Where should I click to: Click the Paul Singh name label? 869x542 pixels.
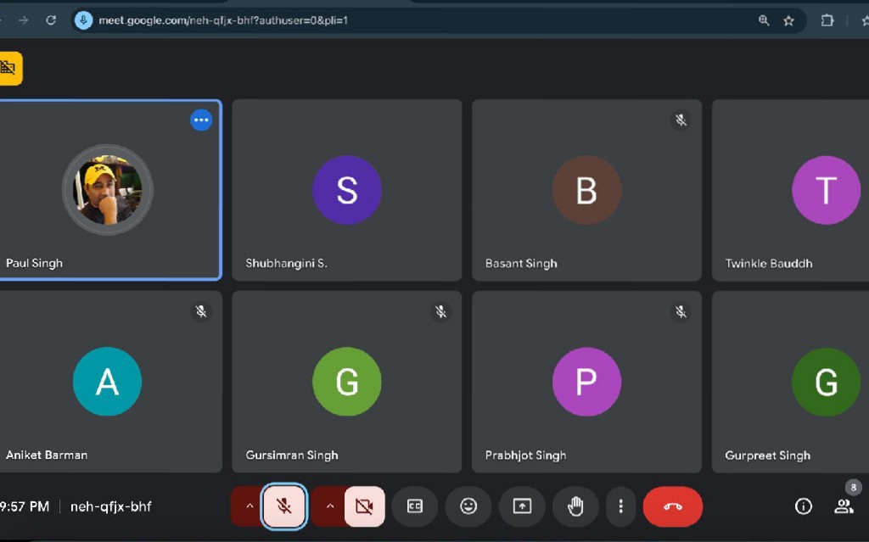pos(34,263)
